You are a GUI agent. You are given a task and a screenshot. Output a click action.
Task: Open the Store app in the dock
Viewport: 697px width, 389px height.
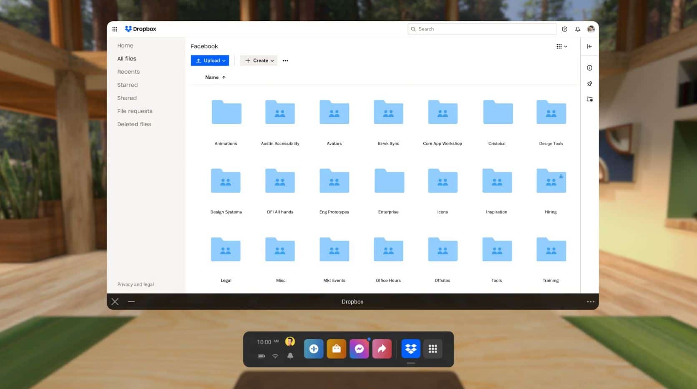coord(337,349)
